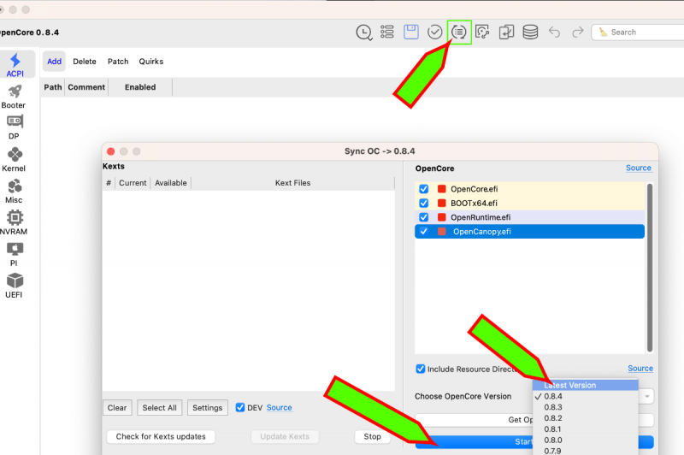Click the Comment column header

click(86, 87)
